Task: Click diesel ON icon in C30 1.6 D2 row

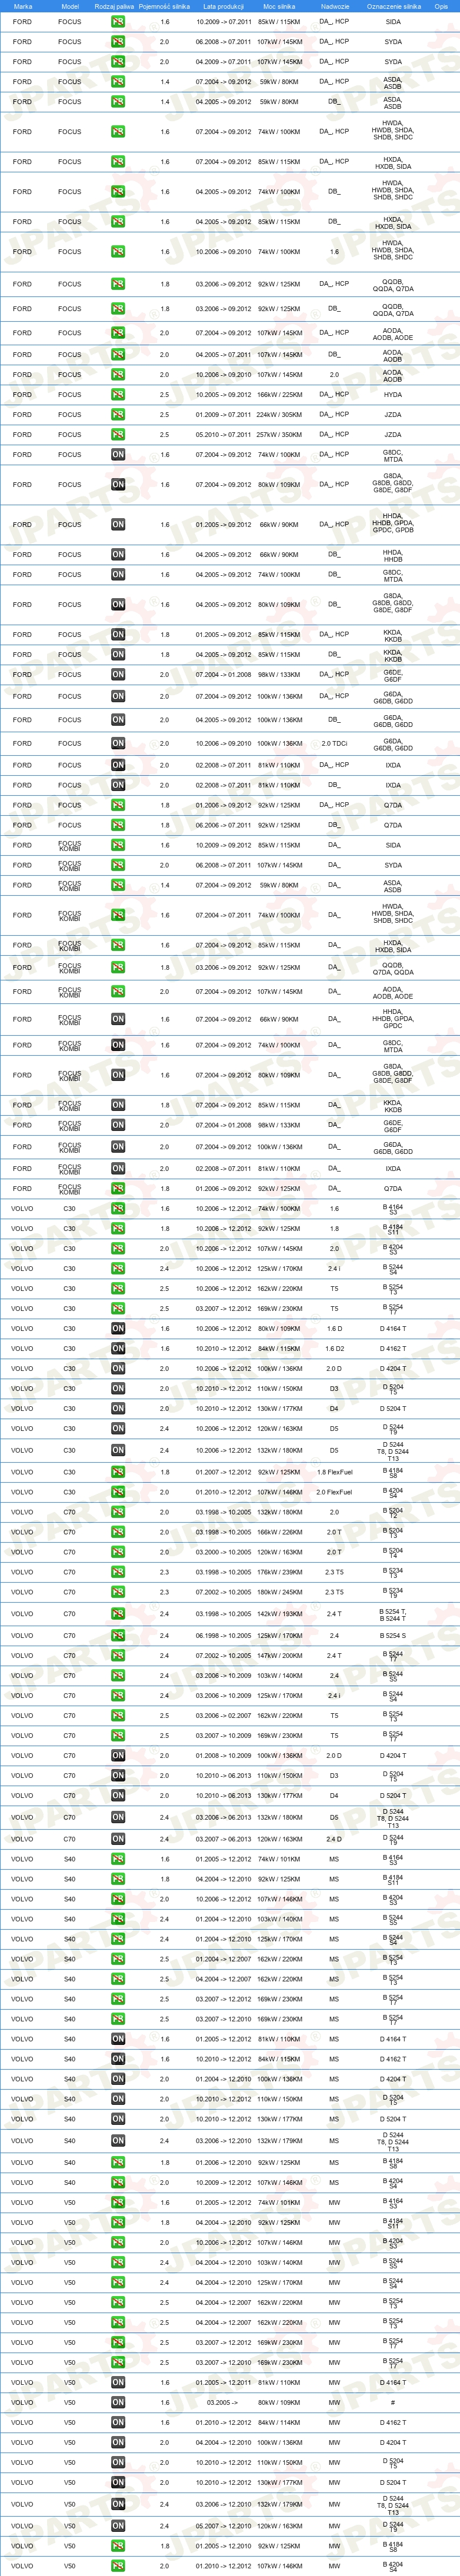Action: point(118,1348)
